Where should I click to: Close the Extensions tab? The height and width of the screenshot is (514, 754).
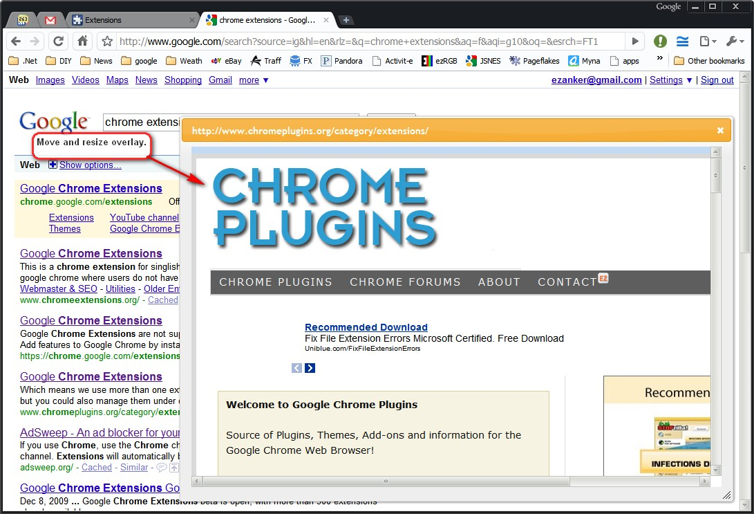click(192, 20)
